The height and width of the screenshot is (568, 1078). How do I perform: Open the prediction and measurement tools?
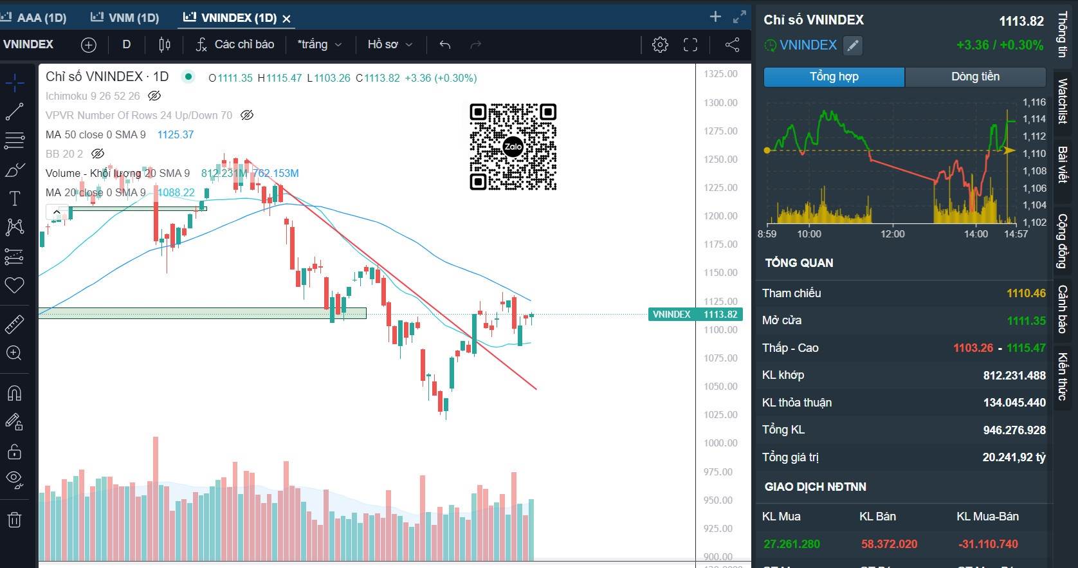tap(14, 257)
